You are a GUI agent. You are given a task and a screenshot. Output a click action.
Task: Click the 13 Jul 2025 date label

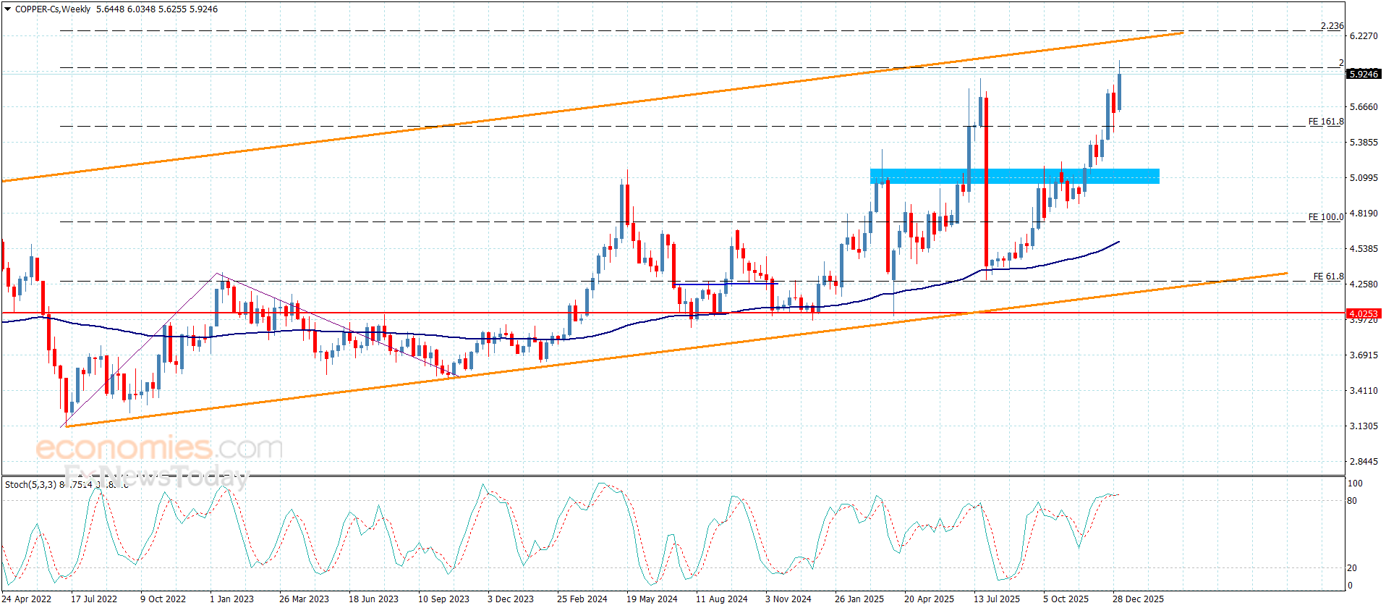996,599
